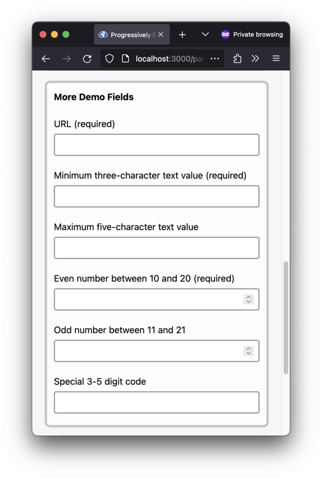Open Firefox hamburger application menu
Viewport: 322px width, 478px height.
pos(276,59)
